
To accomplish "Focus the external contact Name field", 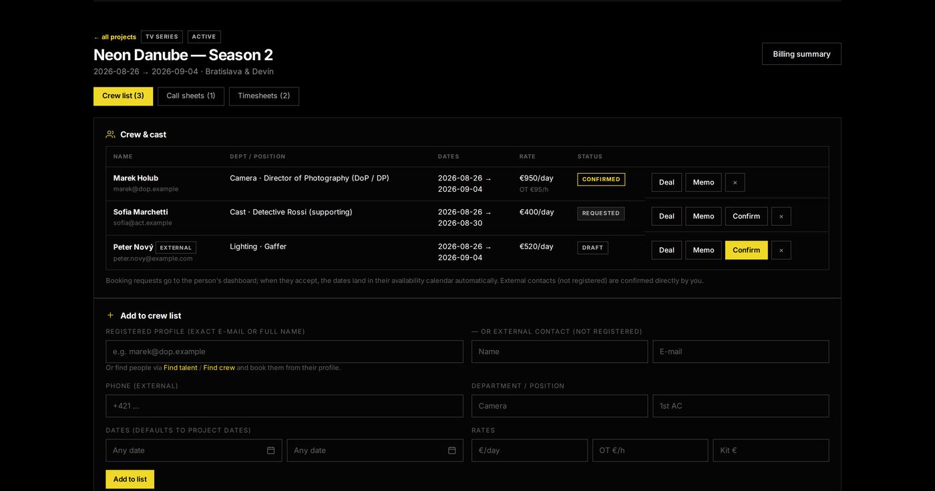I will click(x=560, y=352).
